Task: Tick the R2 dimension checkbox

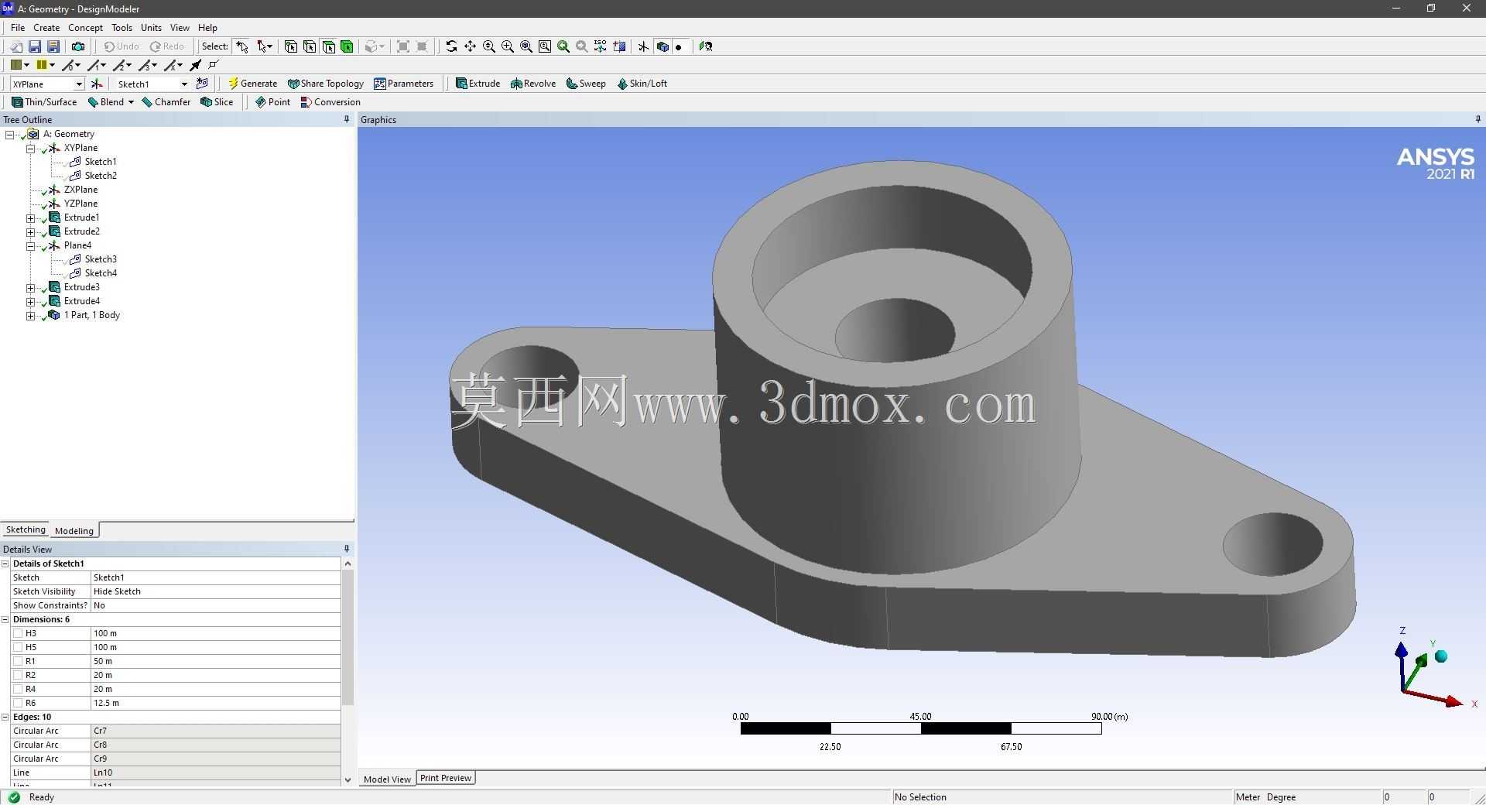Action: tap(18, 675)
